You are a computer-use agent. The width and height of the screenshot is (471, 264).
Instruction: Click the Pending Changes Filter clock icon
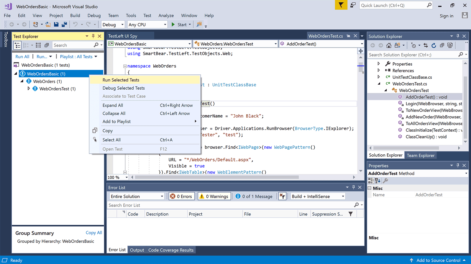pos(414,45)
